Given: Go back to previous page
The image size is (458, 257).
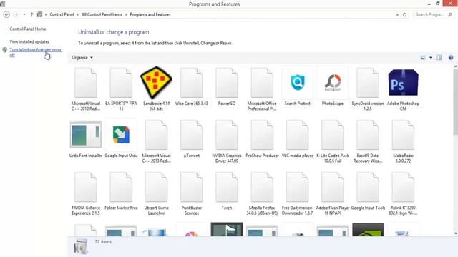Looking at the screenshot, I should click(x=6, y=14).
